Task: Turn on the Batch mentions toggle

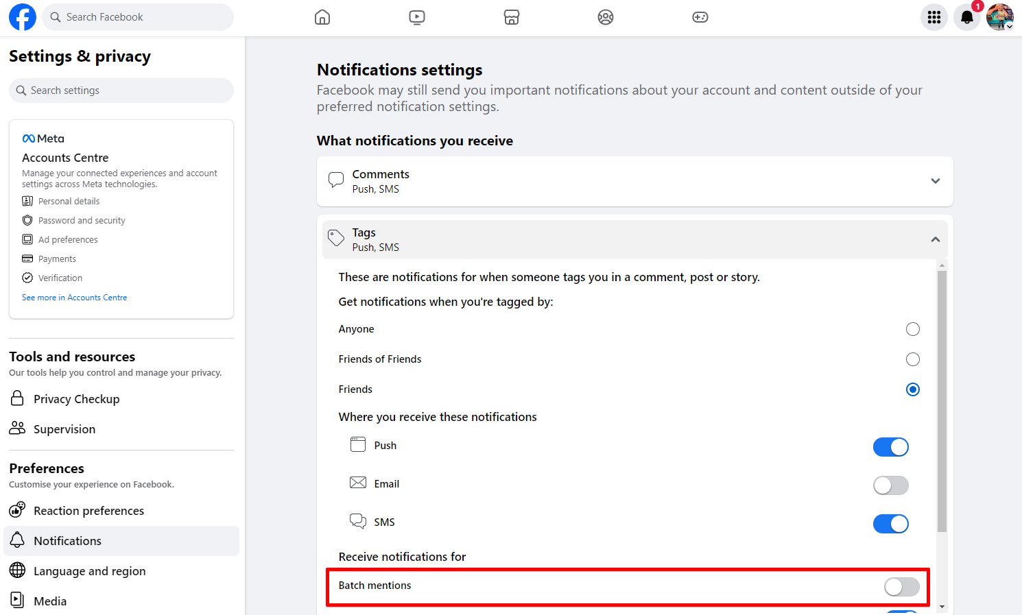Action: pos(901,587)
